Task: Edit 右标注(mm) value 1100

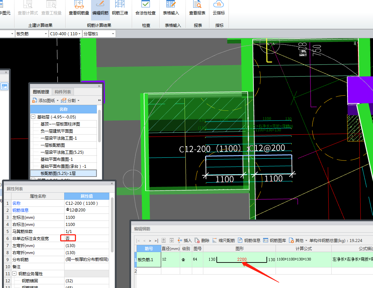Action: pyautogui.click(x=87, y=224)
